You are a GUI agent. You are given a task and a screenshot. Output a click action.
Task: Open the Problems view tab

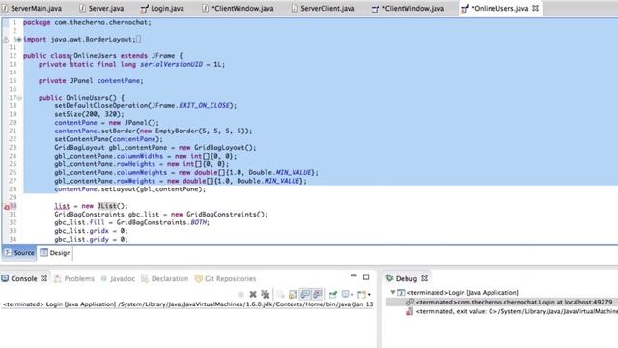74,278
